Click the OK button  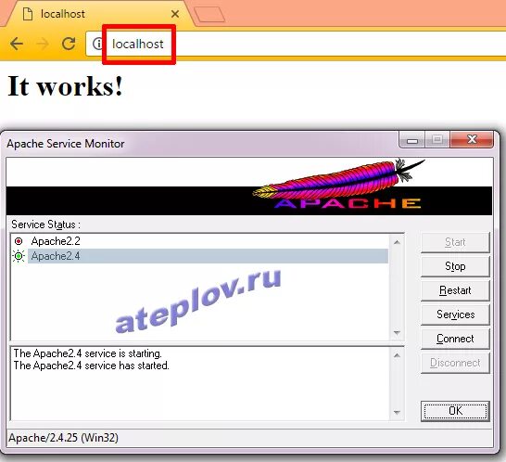pos(455,411)
